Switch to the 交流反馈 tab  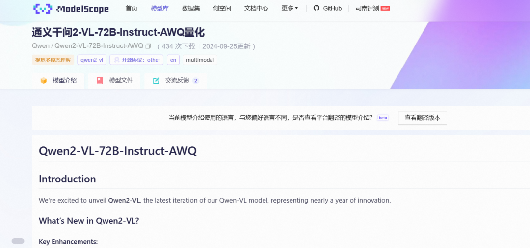[176, 81]
